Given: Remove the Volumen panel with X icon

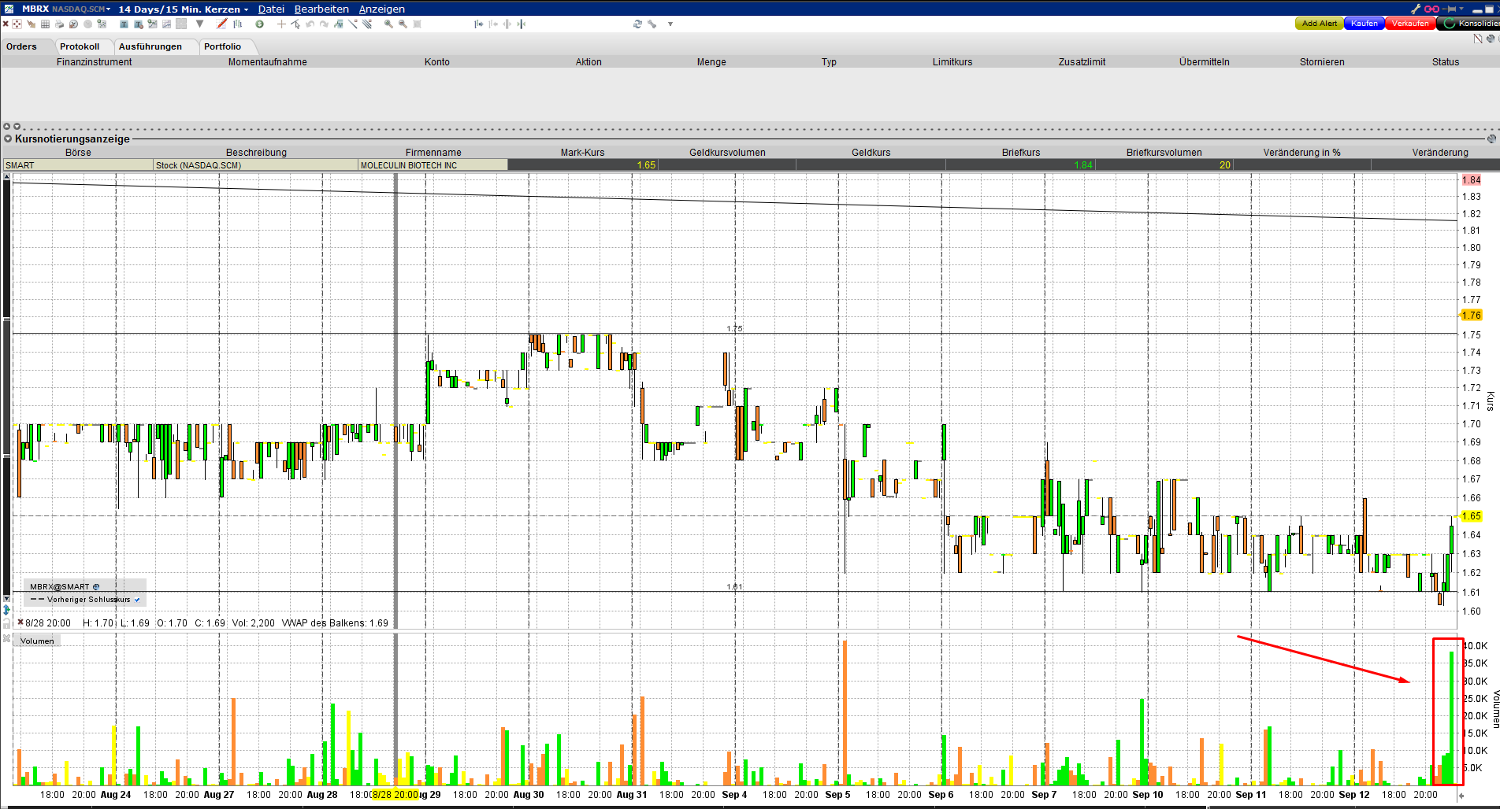Looking at the screenshot, I should tap(7, 638).
